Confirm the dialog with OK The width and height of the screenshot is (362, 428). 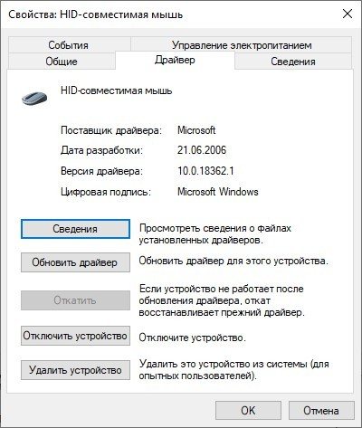coord(248,411)
